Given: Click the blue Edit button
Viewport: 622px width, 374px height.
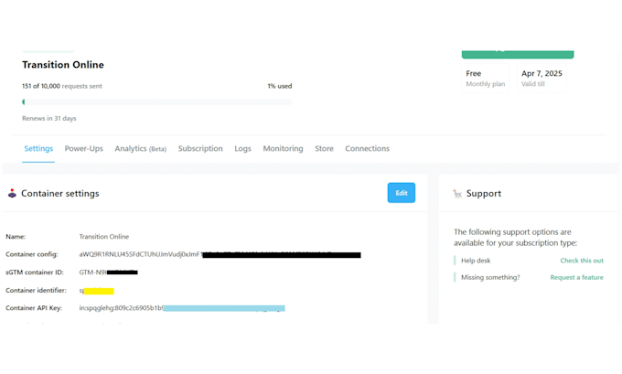Looking at the screenshot, I should pos(402,193).
